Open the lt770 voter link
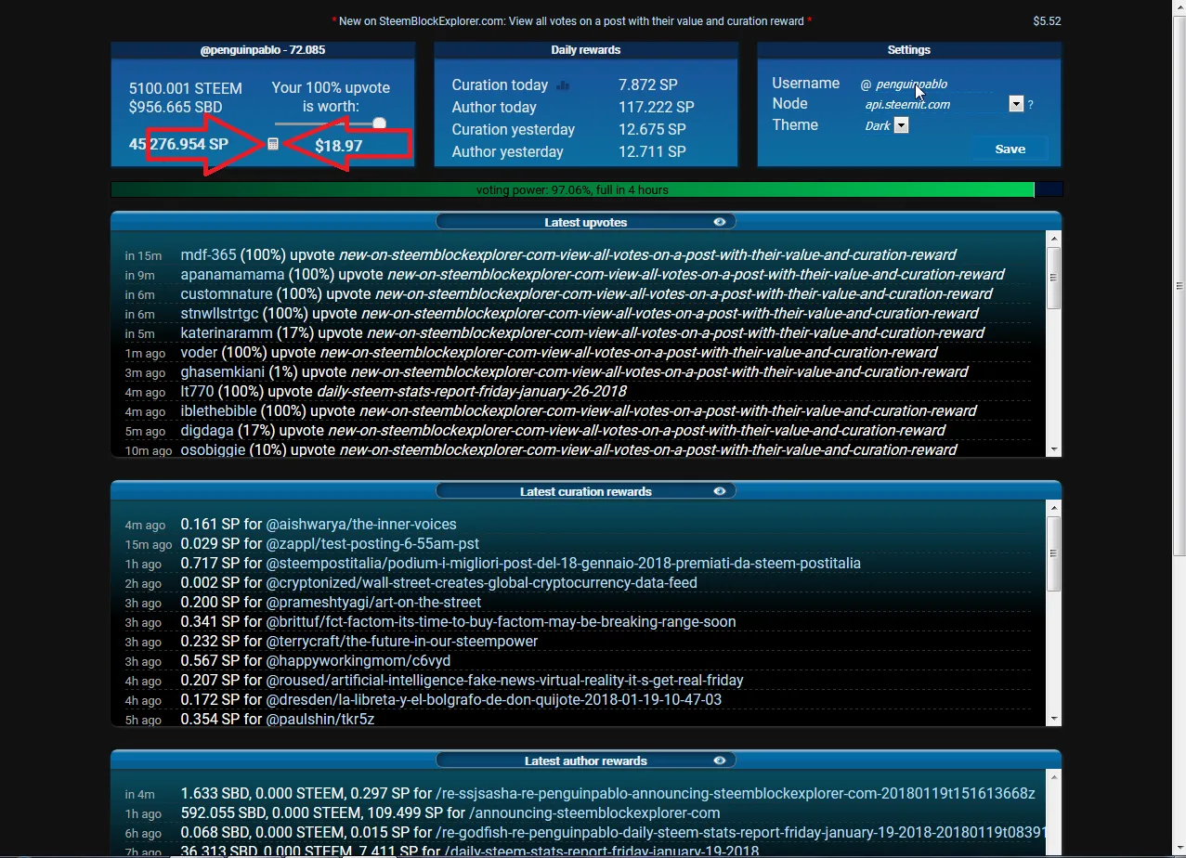Screen dimensions: 1186x858 [197, 391]
